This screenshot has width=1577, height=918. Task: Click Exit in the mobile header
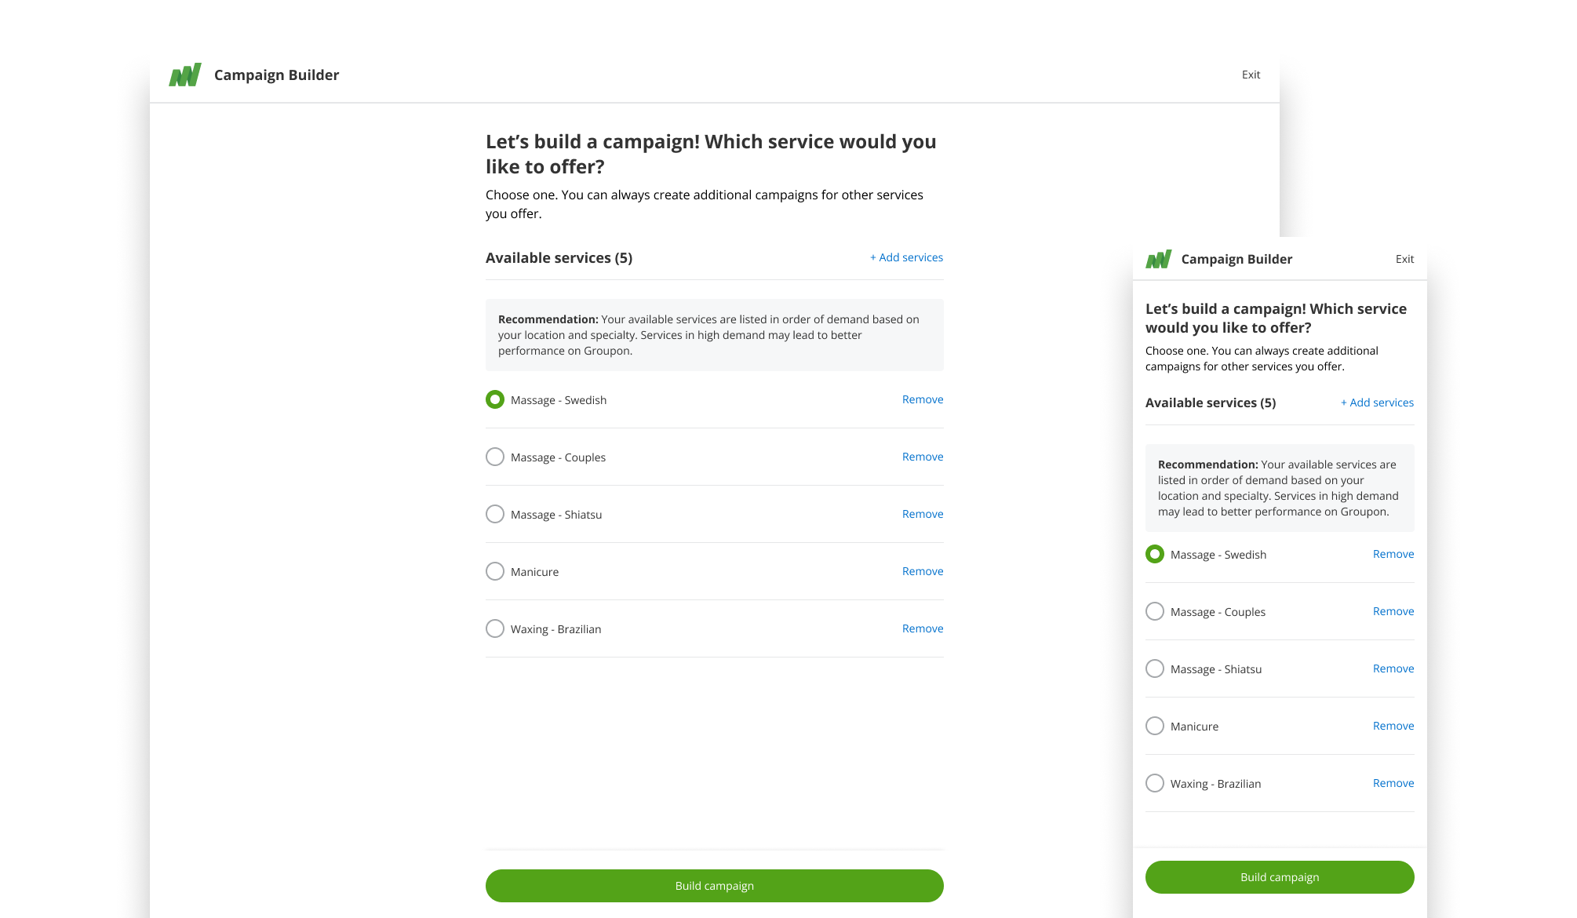click(x=1404, y=259)
